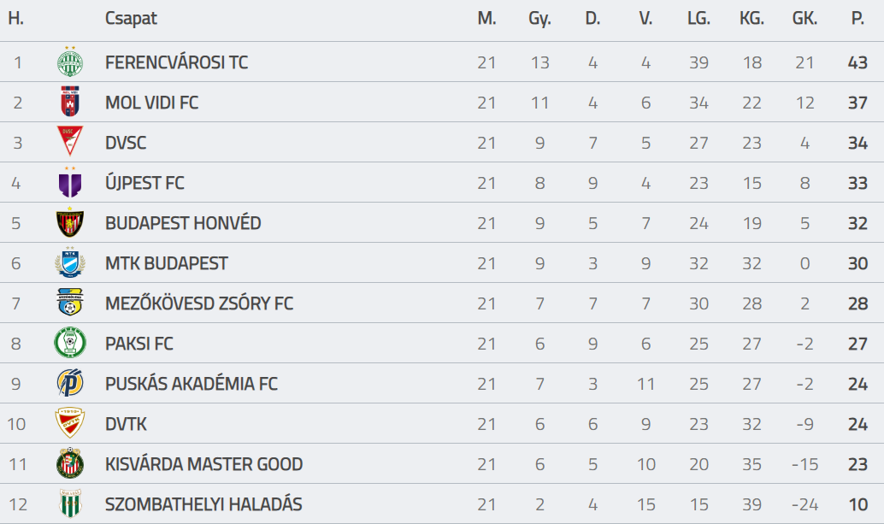Click the Puskás Akadémia FC logo
Screen dimensions: 884x524
click(x=70, y=383)
